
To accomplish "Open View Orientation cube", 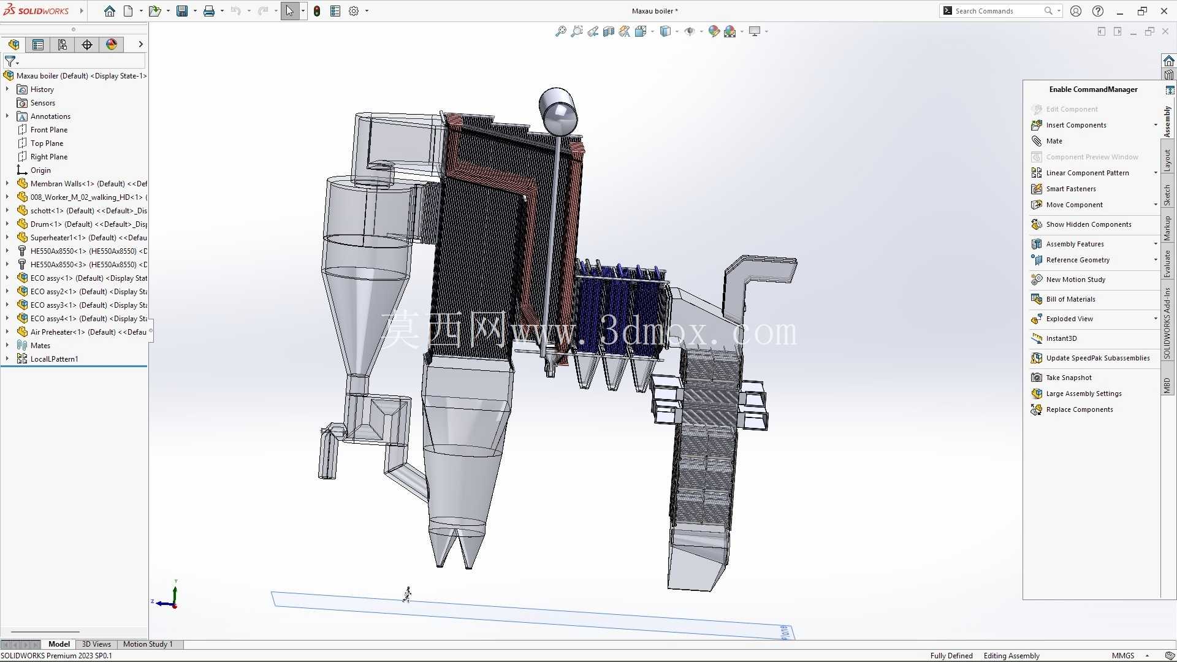I will pos(641,31).
